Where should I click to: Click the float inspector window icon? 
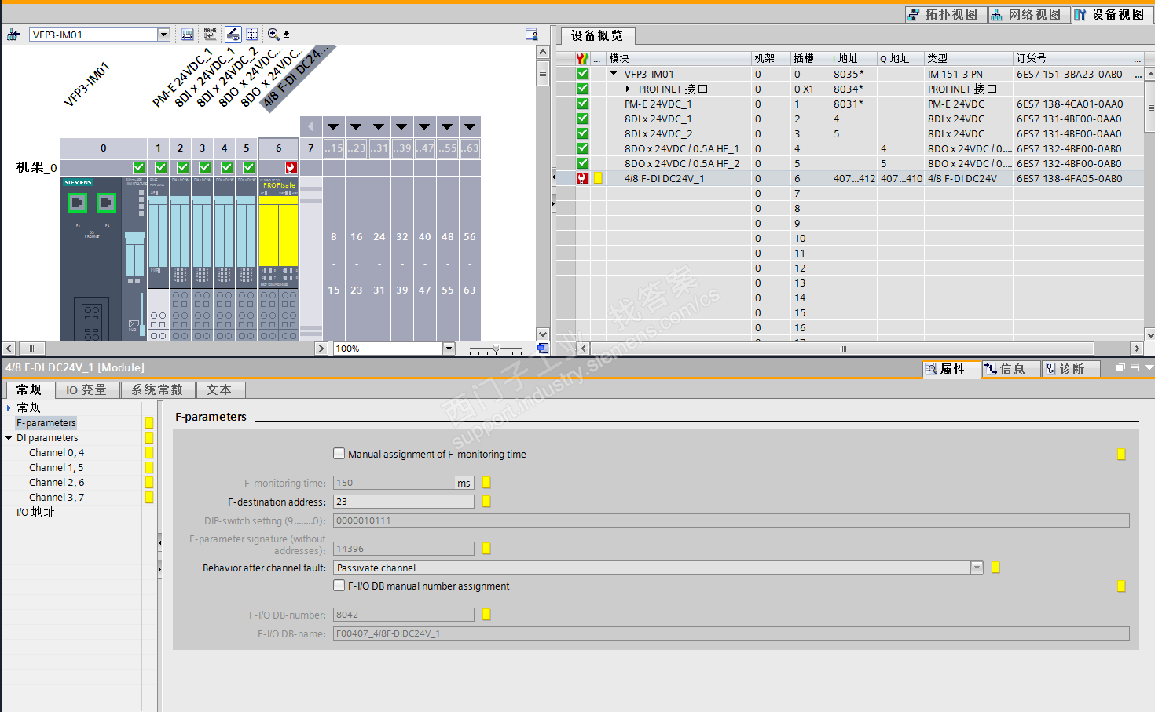(1121, 367)
